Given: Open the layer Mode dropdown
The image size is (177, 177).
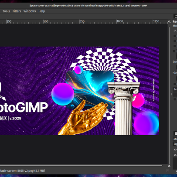Looking at the screenshot, I should pyautogui.click(x=175, y=139).
